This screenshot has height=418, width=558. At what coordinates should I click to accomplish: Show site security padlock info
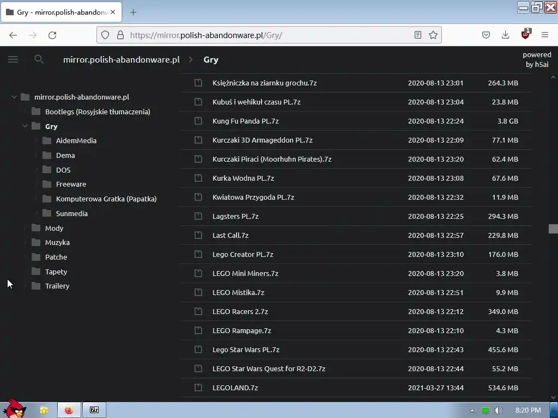tap(120, 35)
